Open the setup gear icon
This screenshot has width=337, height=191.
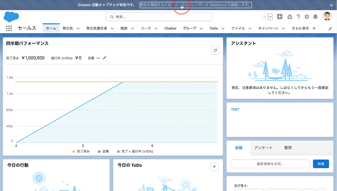point(307,17)
